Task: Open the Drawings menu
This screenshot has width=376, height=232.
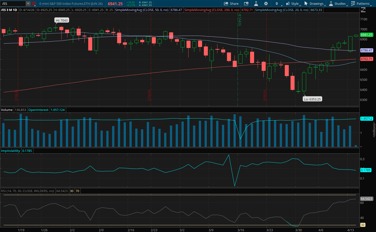Action: (x=317, y=4)
